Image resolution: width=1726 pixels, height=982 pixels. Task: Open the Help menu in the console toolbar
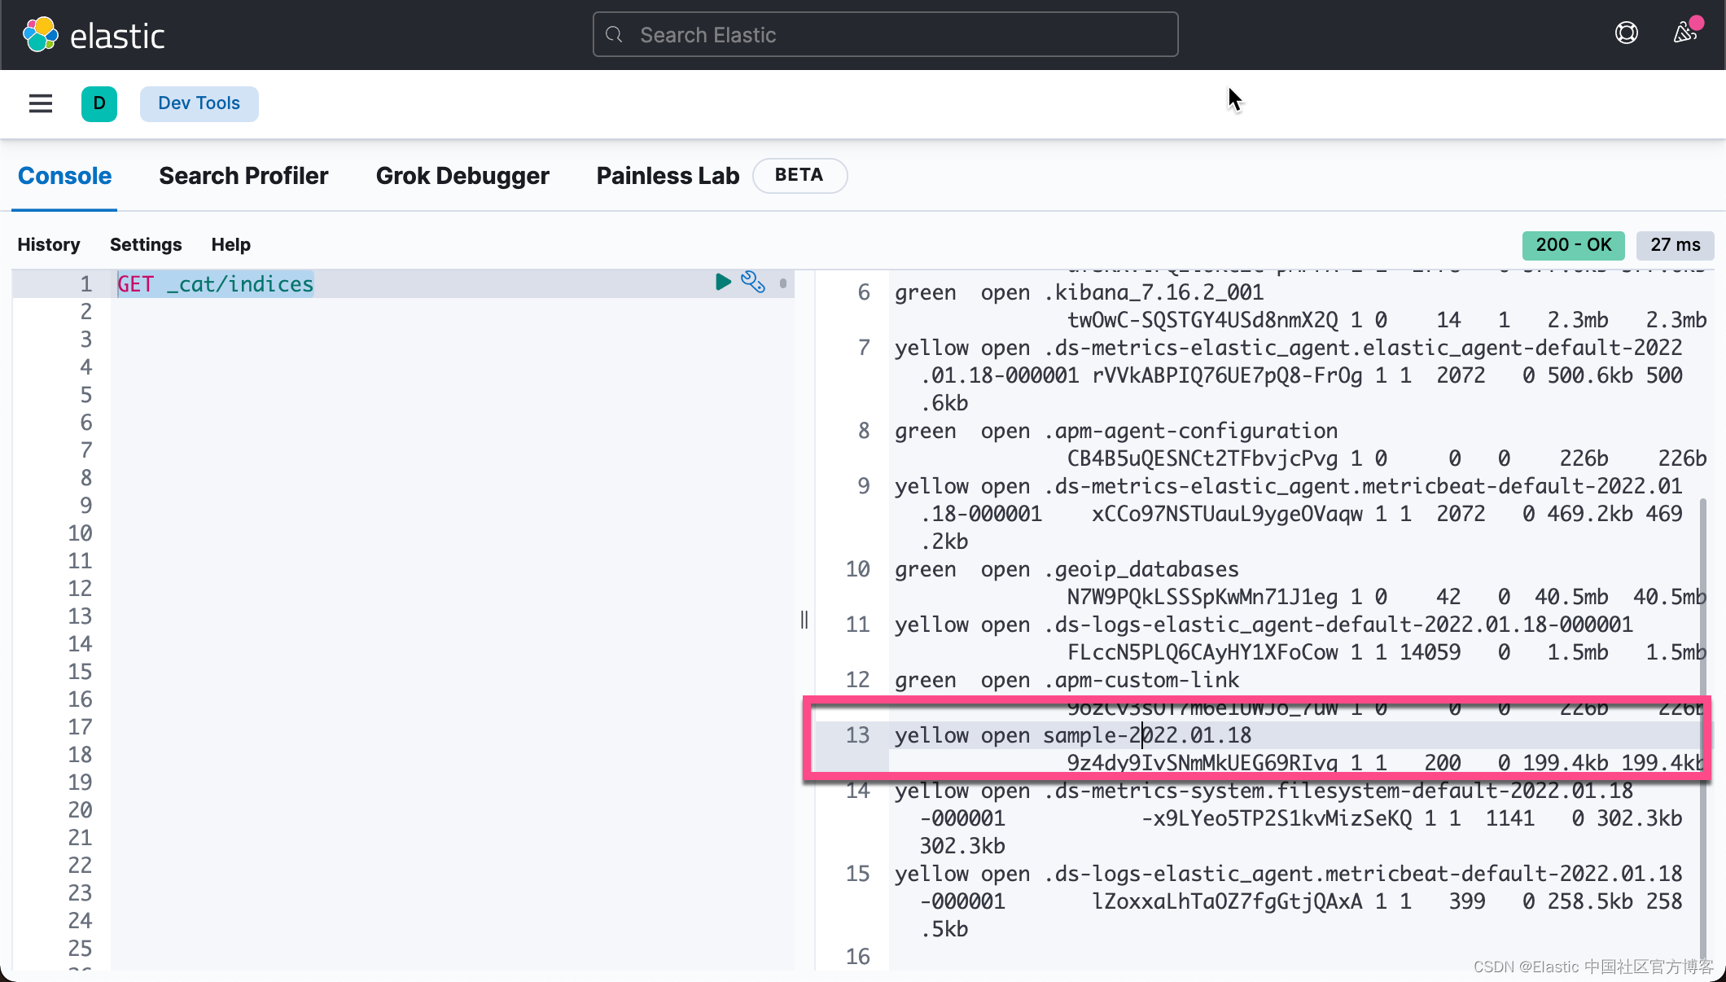(230, 244)
